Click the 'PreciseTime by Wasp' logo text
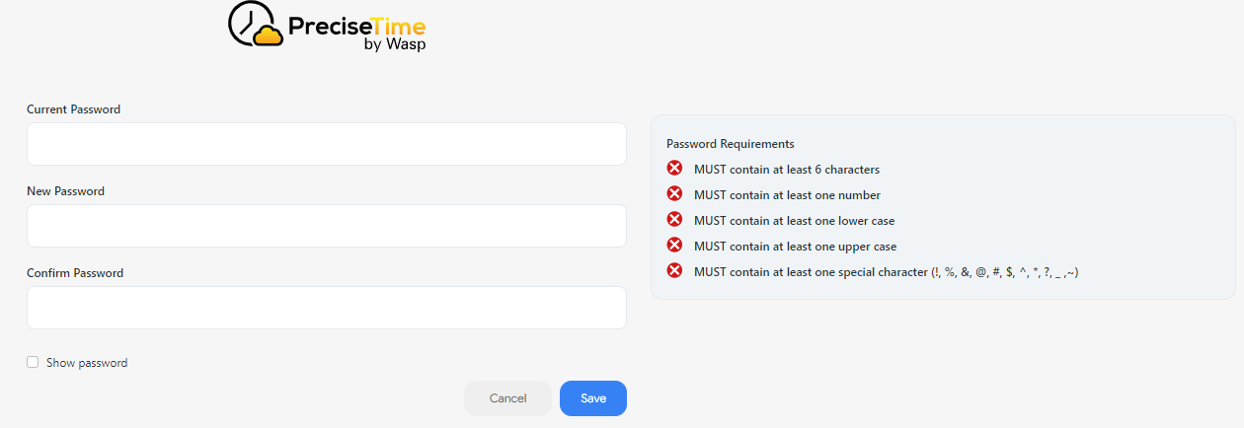This screenshot has width=1244, height=428. tap(357, 32)
